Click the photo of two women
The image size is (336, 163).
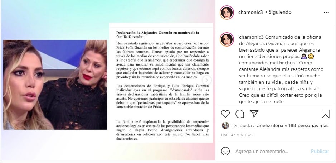(55, 85)
